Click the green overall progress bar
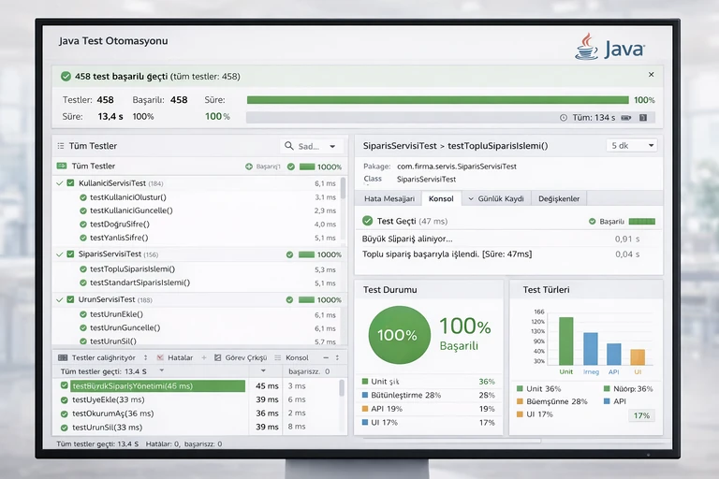 tap(437, 100)
